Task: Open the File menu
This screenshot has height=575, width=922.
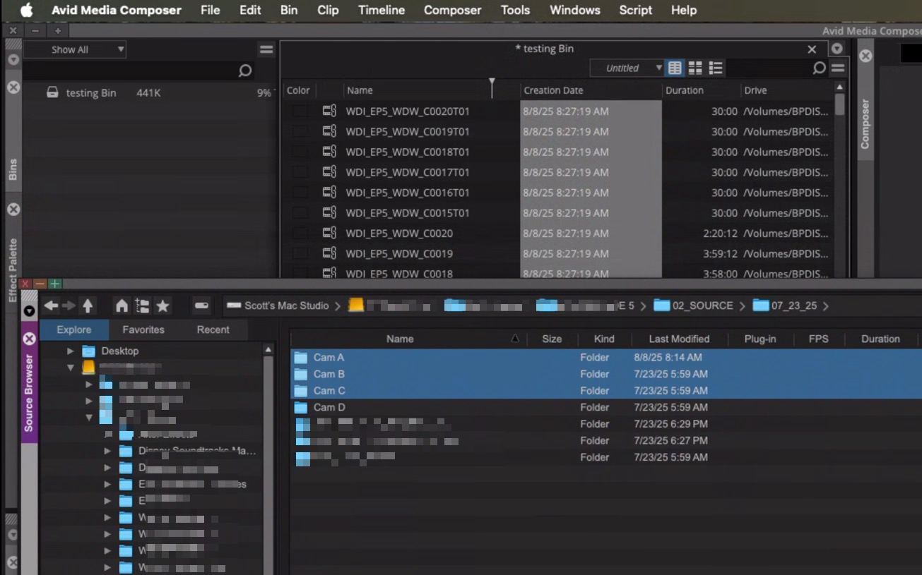Action: tap(210, 10)
